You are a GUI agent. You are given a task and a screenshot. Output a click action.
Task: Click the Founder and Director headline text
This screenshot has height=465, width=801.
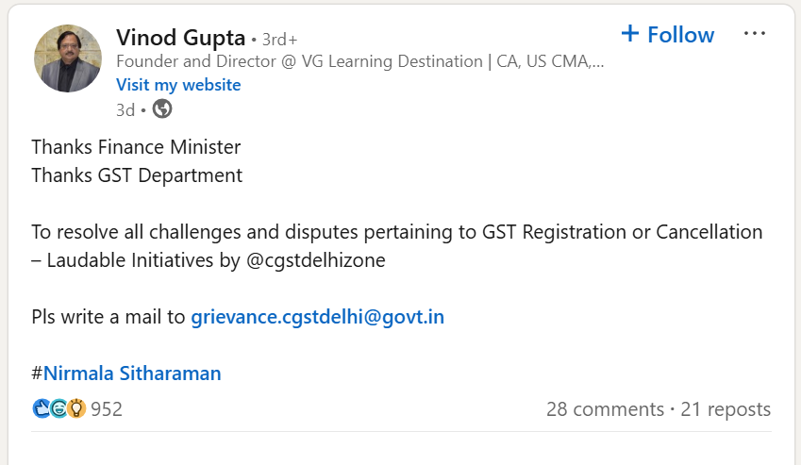359,61
